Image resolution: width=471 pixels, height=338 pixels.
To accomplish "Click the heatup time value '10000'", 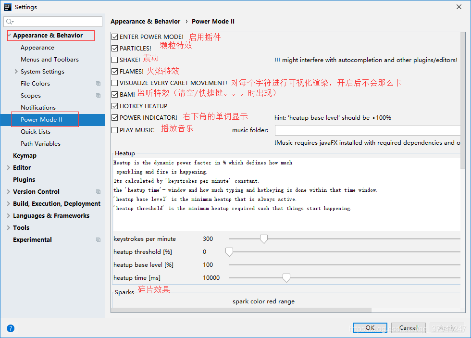I will click(x=211, y=278).
